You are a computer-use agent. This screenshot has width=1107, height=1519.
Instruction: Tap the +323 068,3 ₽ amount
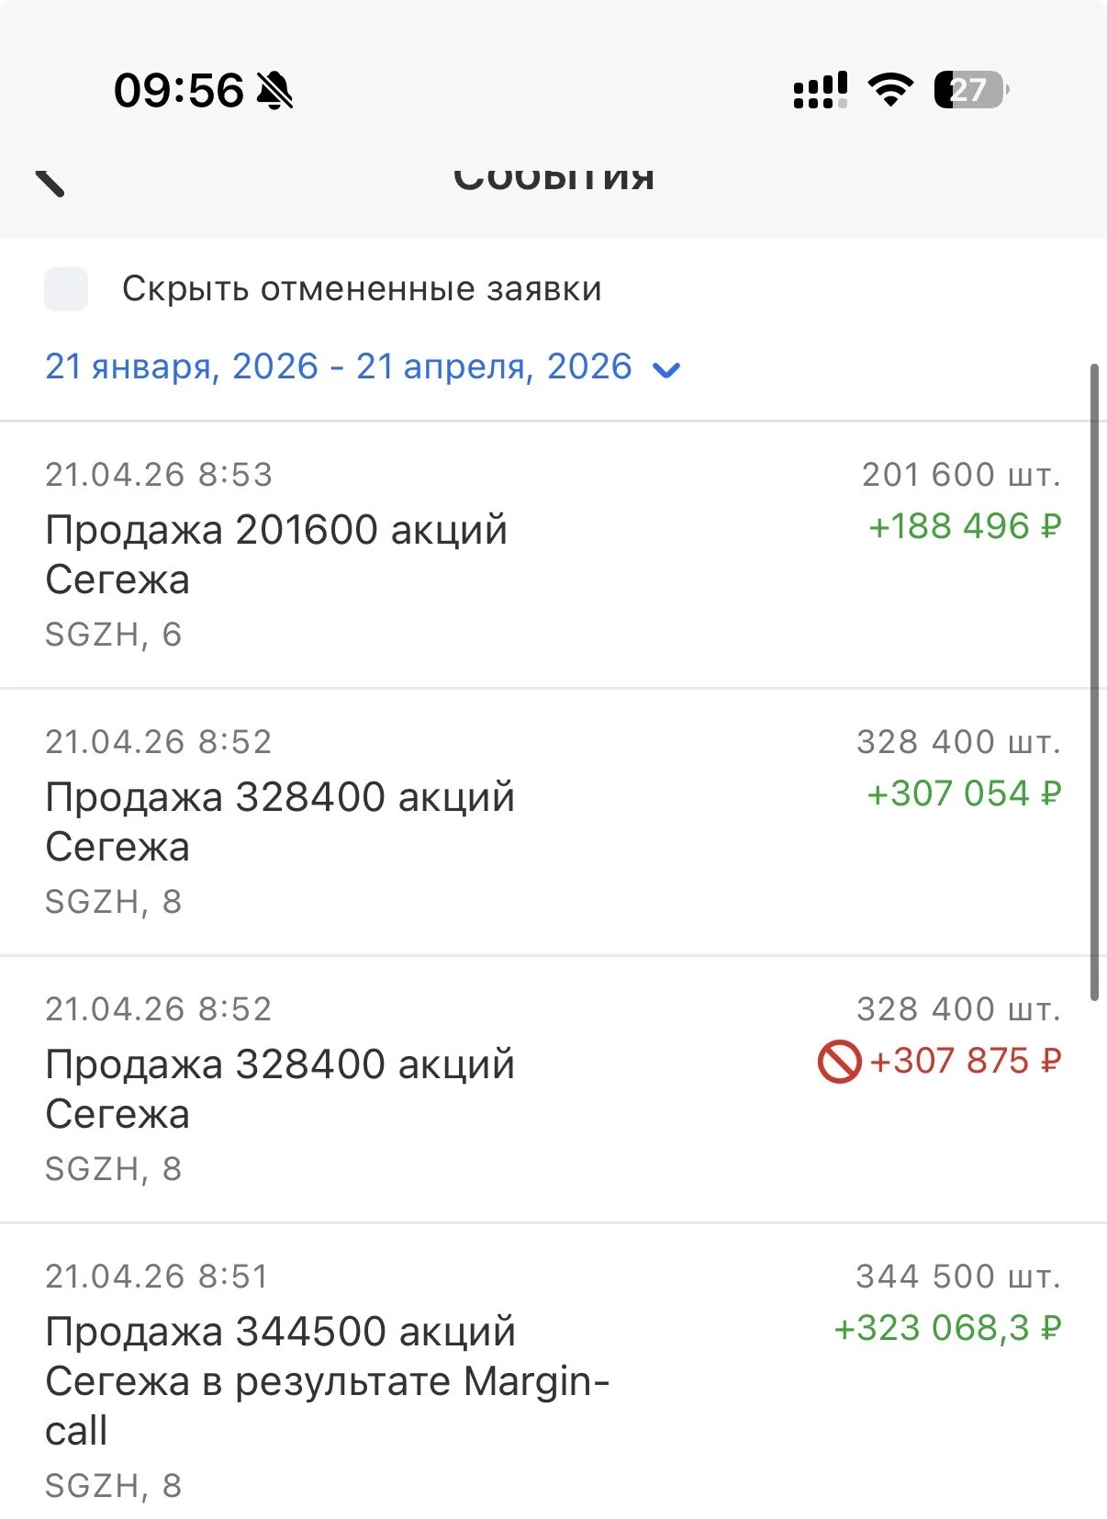coord(947,1328)
